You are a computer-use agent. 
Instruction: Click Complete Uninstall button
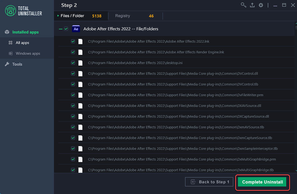262,182
